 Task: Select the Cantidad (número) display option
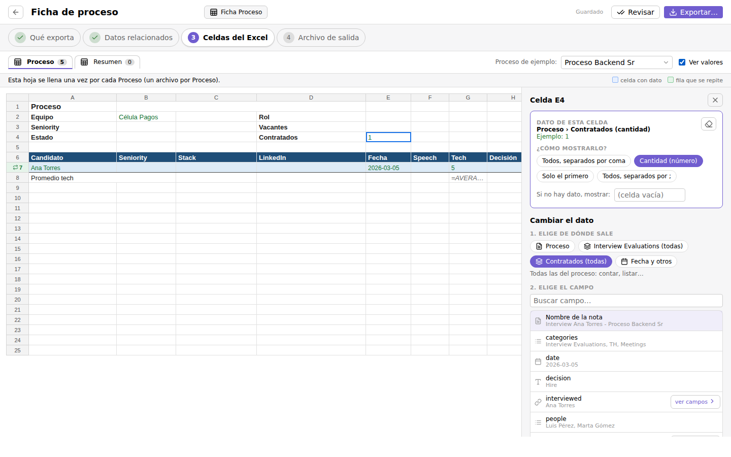[668, 161]
